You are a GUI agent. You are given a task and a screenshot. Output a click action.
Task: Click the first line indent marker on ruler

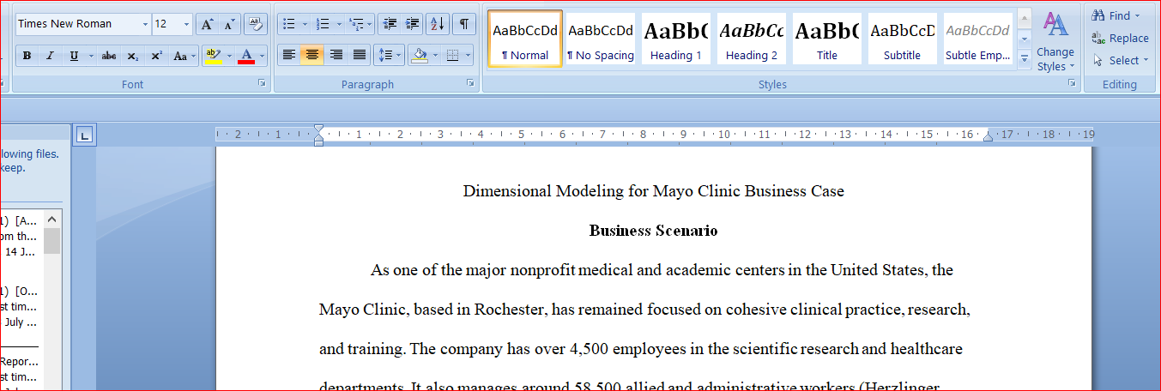(x=319, y=129)
